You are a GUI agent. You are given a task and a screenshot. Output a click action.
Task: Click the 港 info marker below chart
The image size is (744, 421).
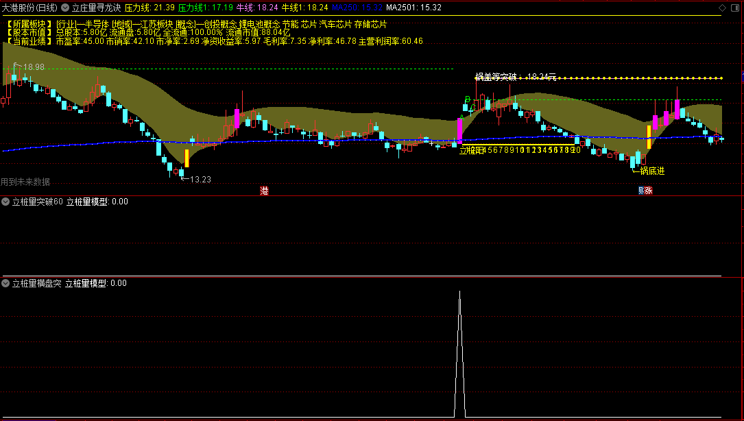click(x=264, y=191)
